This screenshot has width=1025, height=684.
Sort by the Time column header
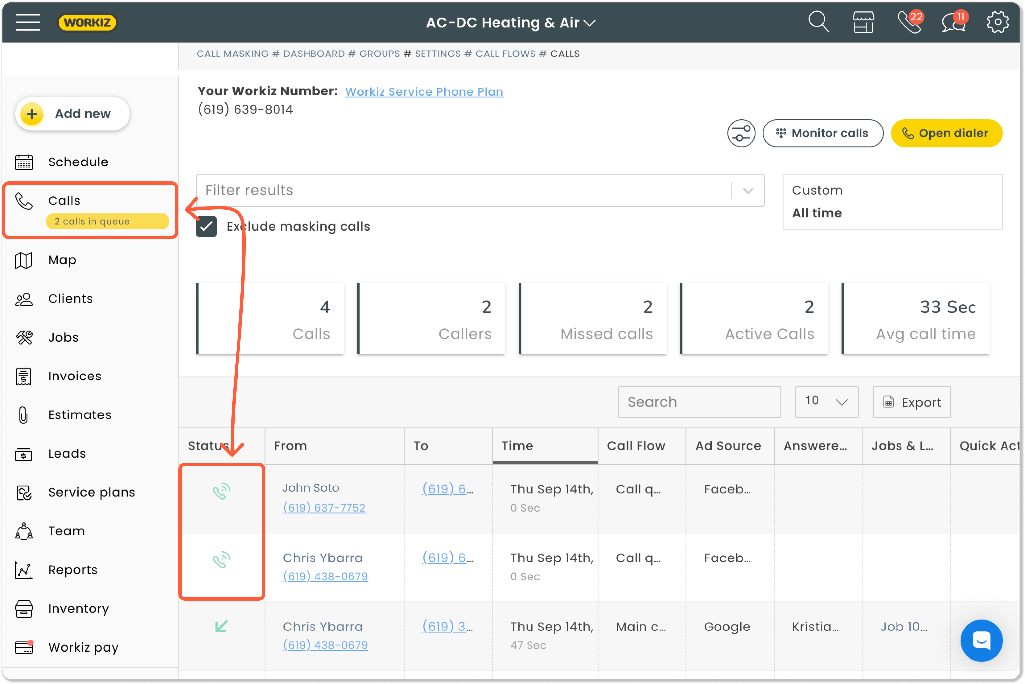(517, 446)
